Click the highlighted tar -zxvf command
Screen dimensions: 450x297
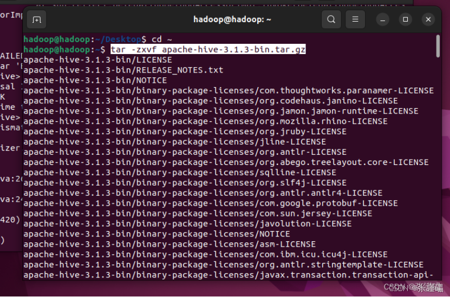click(x=208, y=50)
